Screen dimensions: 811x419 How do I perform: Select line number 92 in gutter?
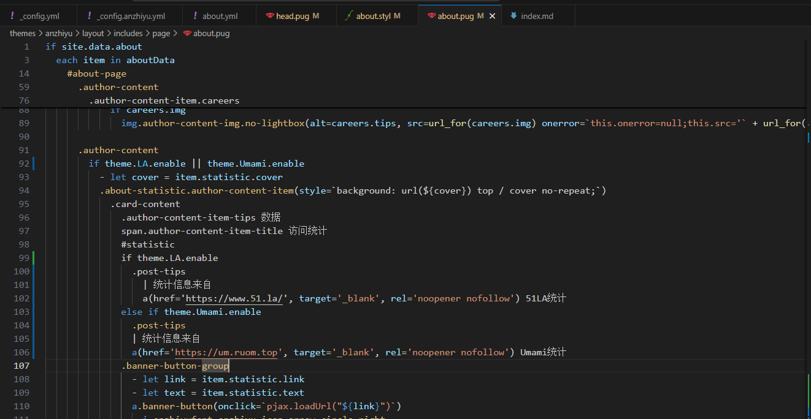(24, 164)
